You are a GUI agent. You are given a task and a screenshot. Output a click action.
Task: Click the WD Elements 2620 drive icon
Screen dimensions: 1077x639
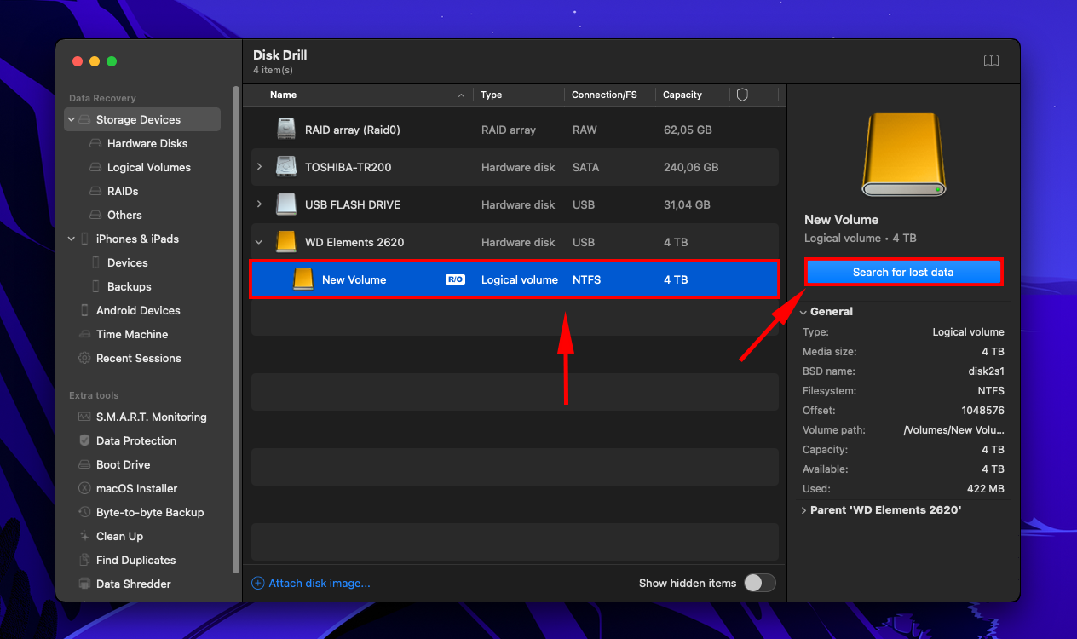[286, 242]
